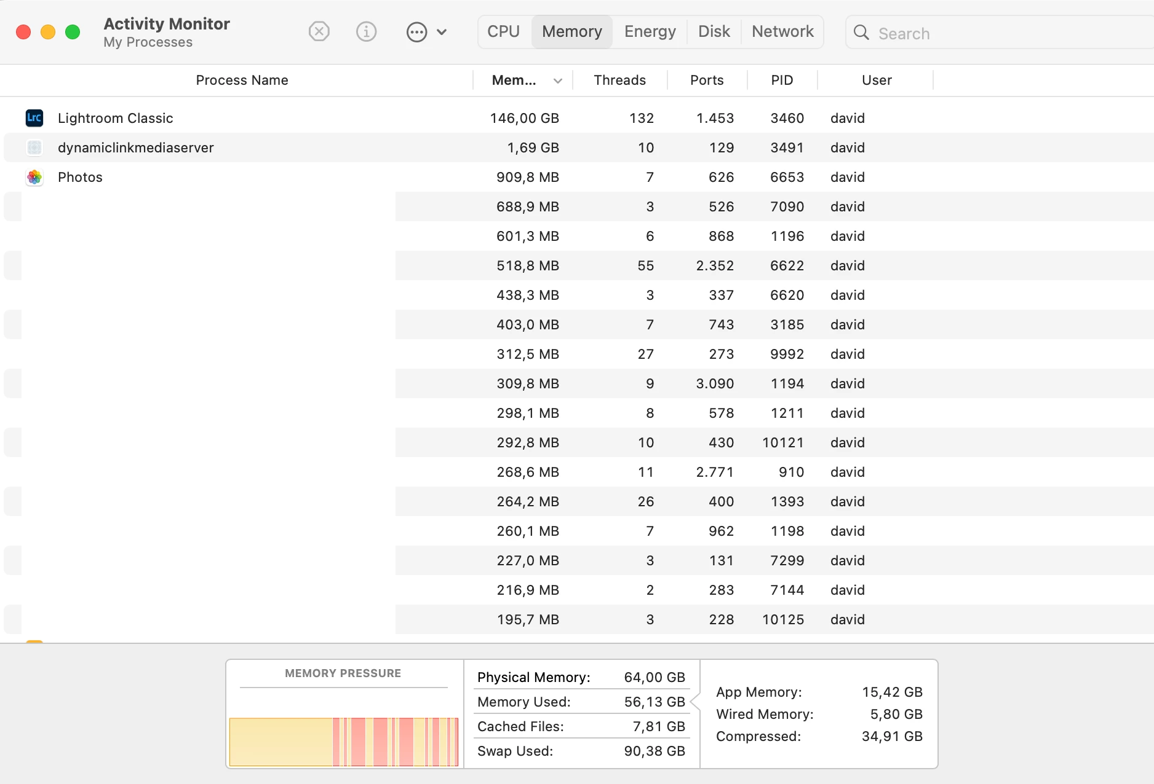Select the row with PID 10121
The image size is (1154, 784).
[578, 442]
